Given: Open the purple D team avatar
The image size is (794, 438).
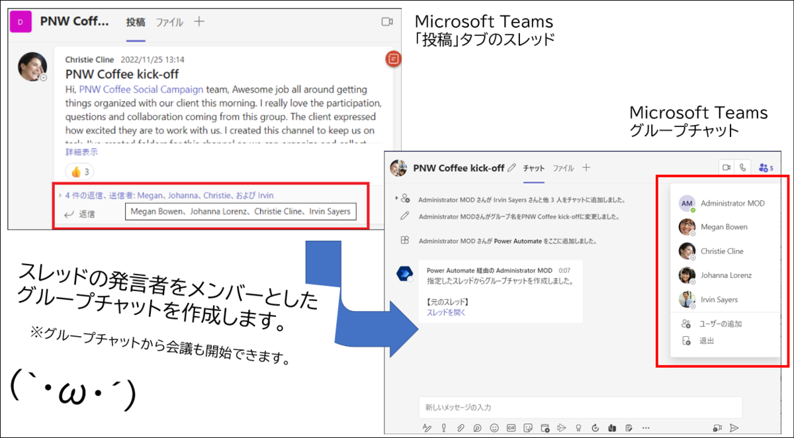Looking at the screenshot, I should pos(21,22).
